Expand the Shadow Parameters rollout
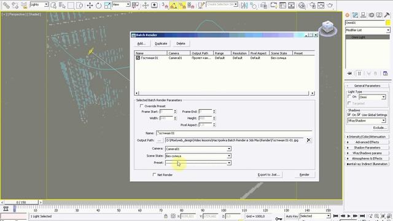Screen dimensions: 393x221 pyautogui.click(x=367, y=148)
